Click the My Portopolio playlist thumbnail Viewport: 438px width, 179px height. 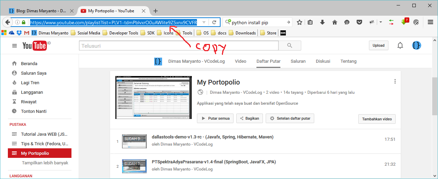(x=154, y=98)
